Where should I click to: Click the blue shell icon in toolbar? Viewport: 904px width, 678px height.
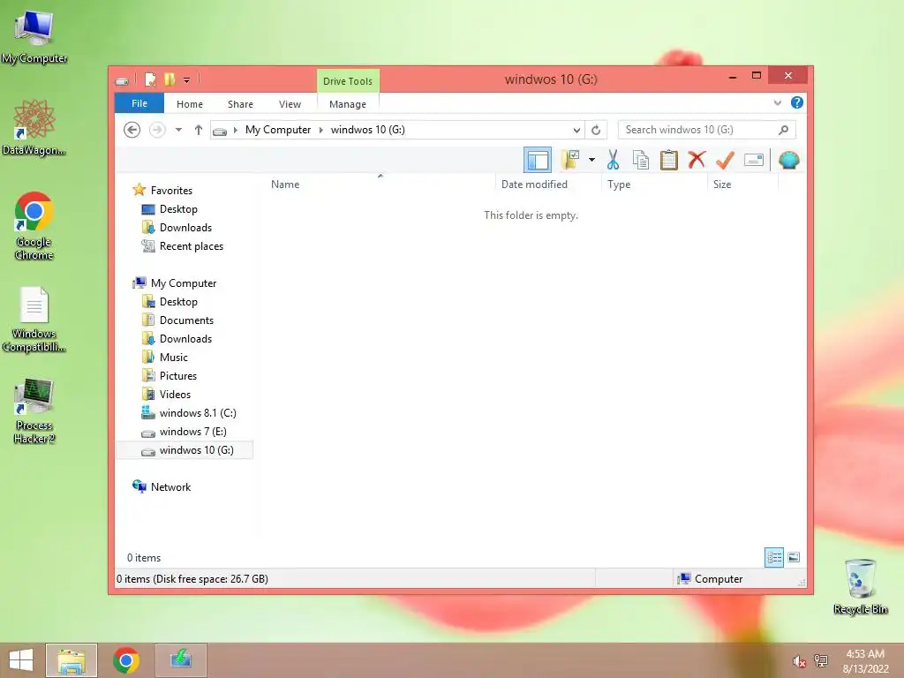pos(788,160)
